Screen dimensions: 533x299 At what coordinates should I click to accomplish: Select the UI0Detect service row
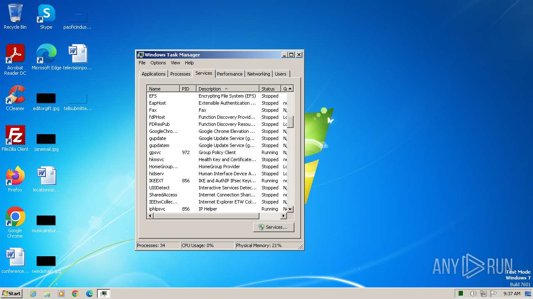(217, 188)
